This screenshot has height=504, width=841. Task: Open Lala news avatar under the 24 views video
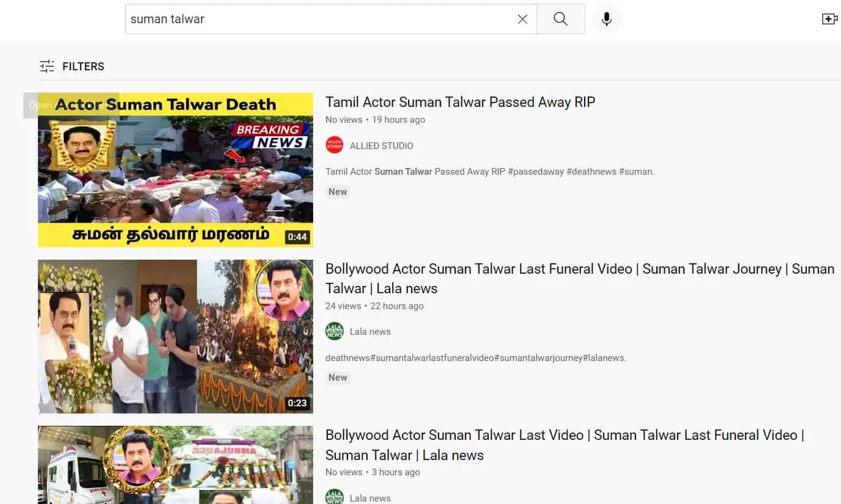pos(335,331)
